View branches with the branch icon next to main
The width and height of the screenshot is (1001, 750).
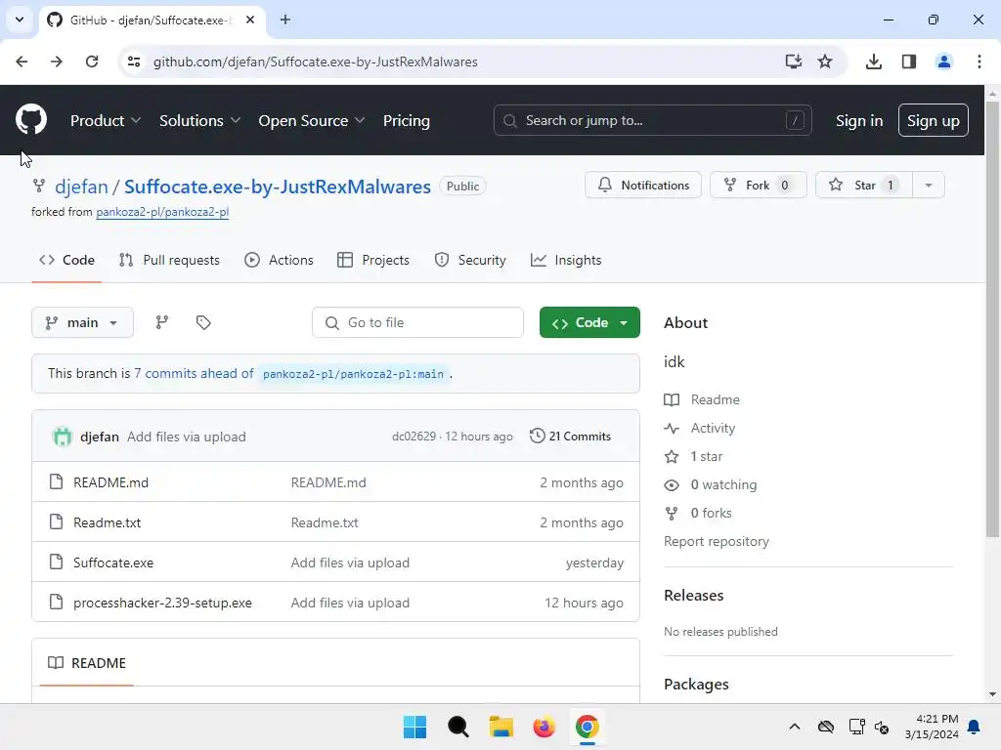[162, 322]
